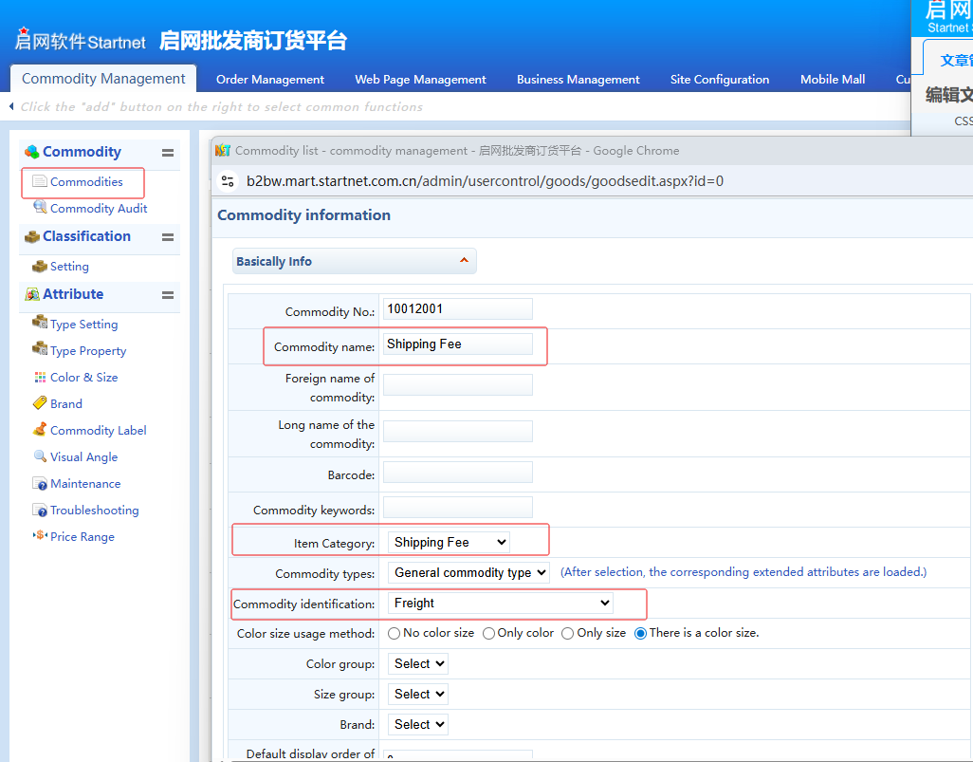Click the Color & Size grid icon
The height and width of the screenshot is (762, 973).
[x=40, y=377]
